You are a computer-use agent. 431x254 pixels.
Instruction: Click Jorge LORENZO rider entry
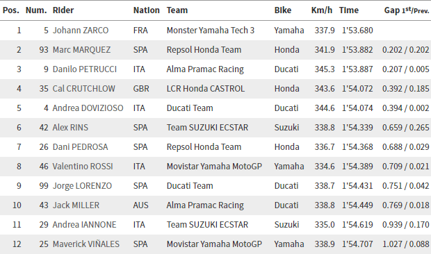tap(82, 186)
